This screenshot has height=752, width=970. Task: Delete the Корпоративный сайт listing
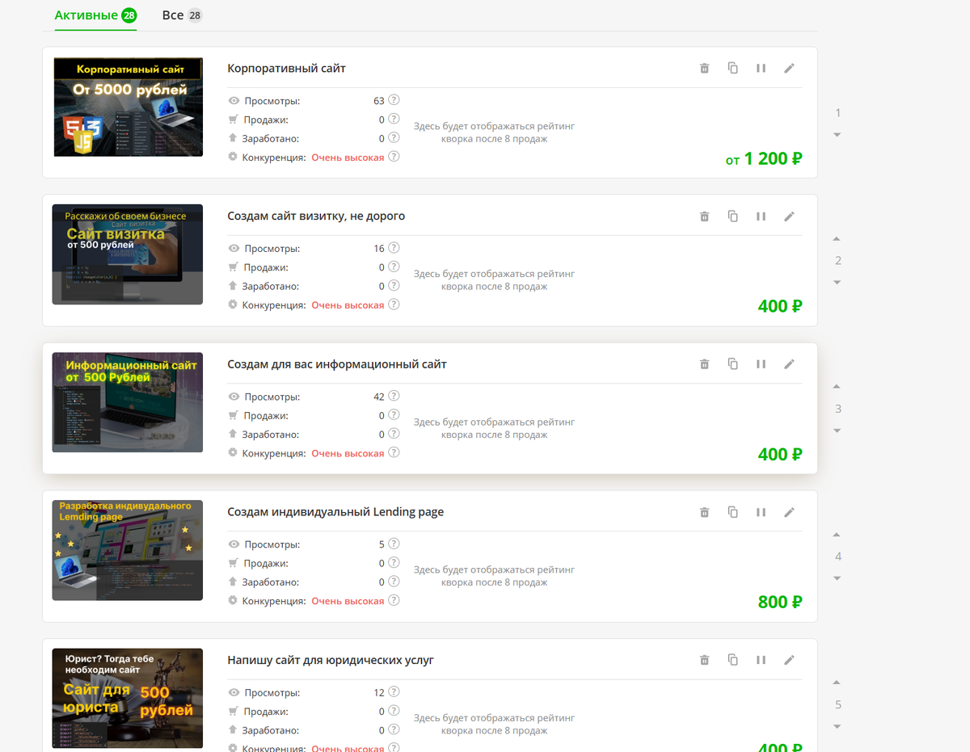[704, 68]
